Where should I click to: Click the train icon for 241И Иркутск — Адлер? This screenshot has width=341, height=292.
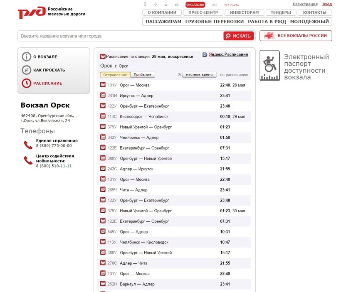point(103,95)
